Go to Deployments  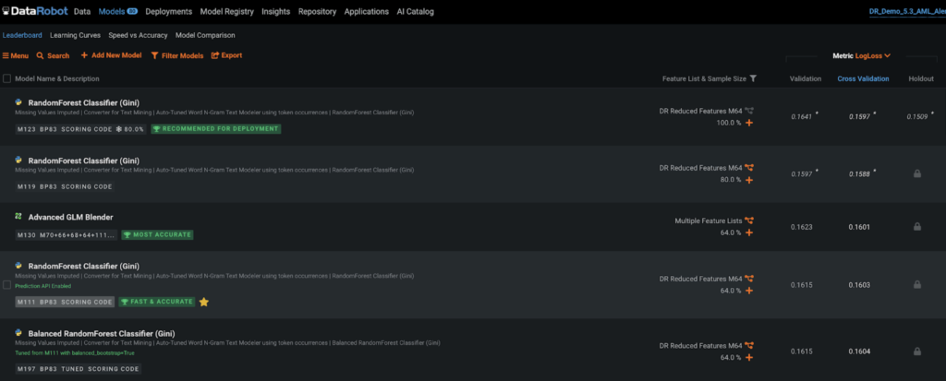pos(168,11)
